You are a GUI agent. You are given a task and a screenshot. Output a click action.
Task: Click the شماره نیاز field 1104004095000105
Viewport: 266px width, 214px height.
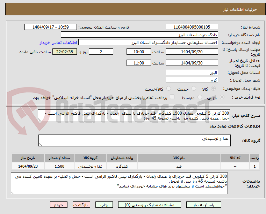(x=192, y=27)
